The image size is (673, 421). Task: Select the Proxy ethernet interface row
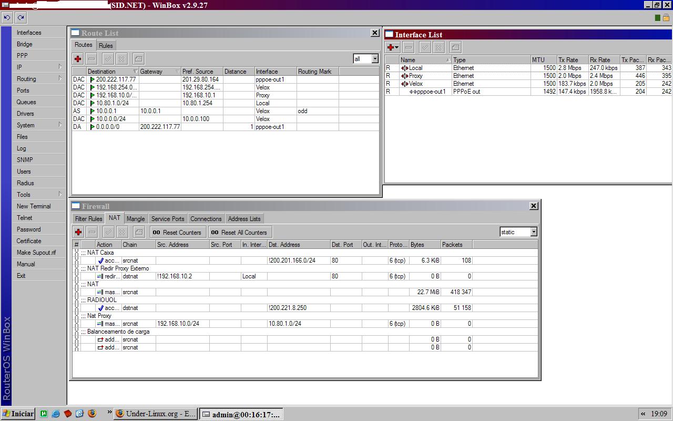[x=528, y=76]
